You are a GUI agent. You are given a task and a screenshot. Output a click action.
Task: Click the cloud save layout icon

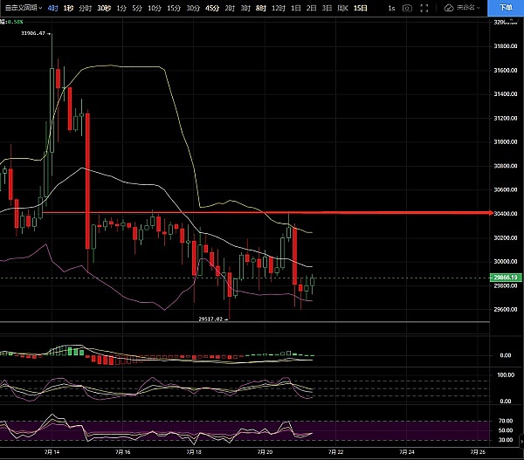449,8
